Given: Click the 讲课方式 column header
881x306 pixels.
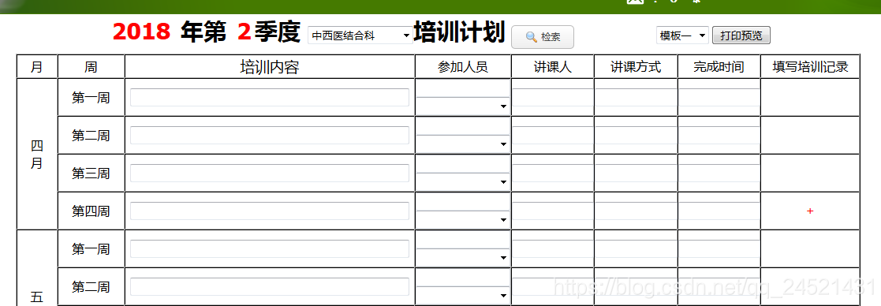Looking at the screenshot, I should [636, 67].
